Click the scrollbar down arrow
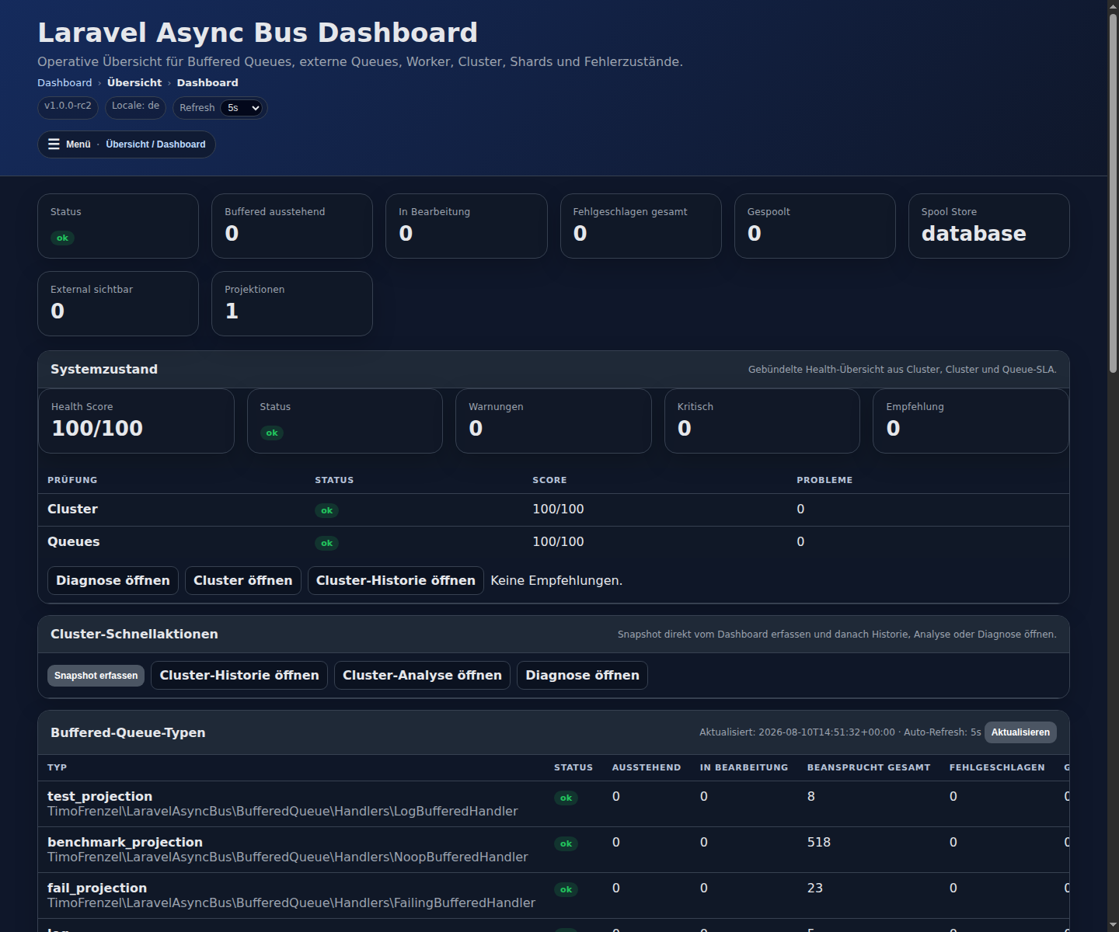1119x932 pixels. 1113,926
